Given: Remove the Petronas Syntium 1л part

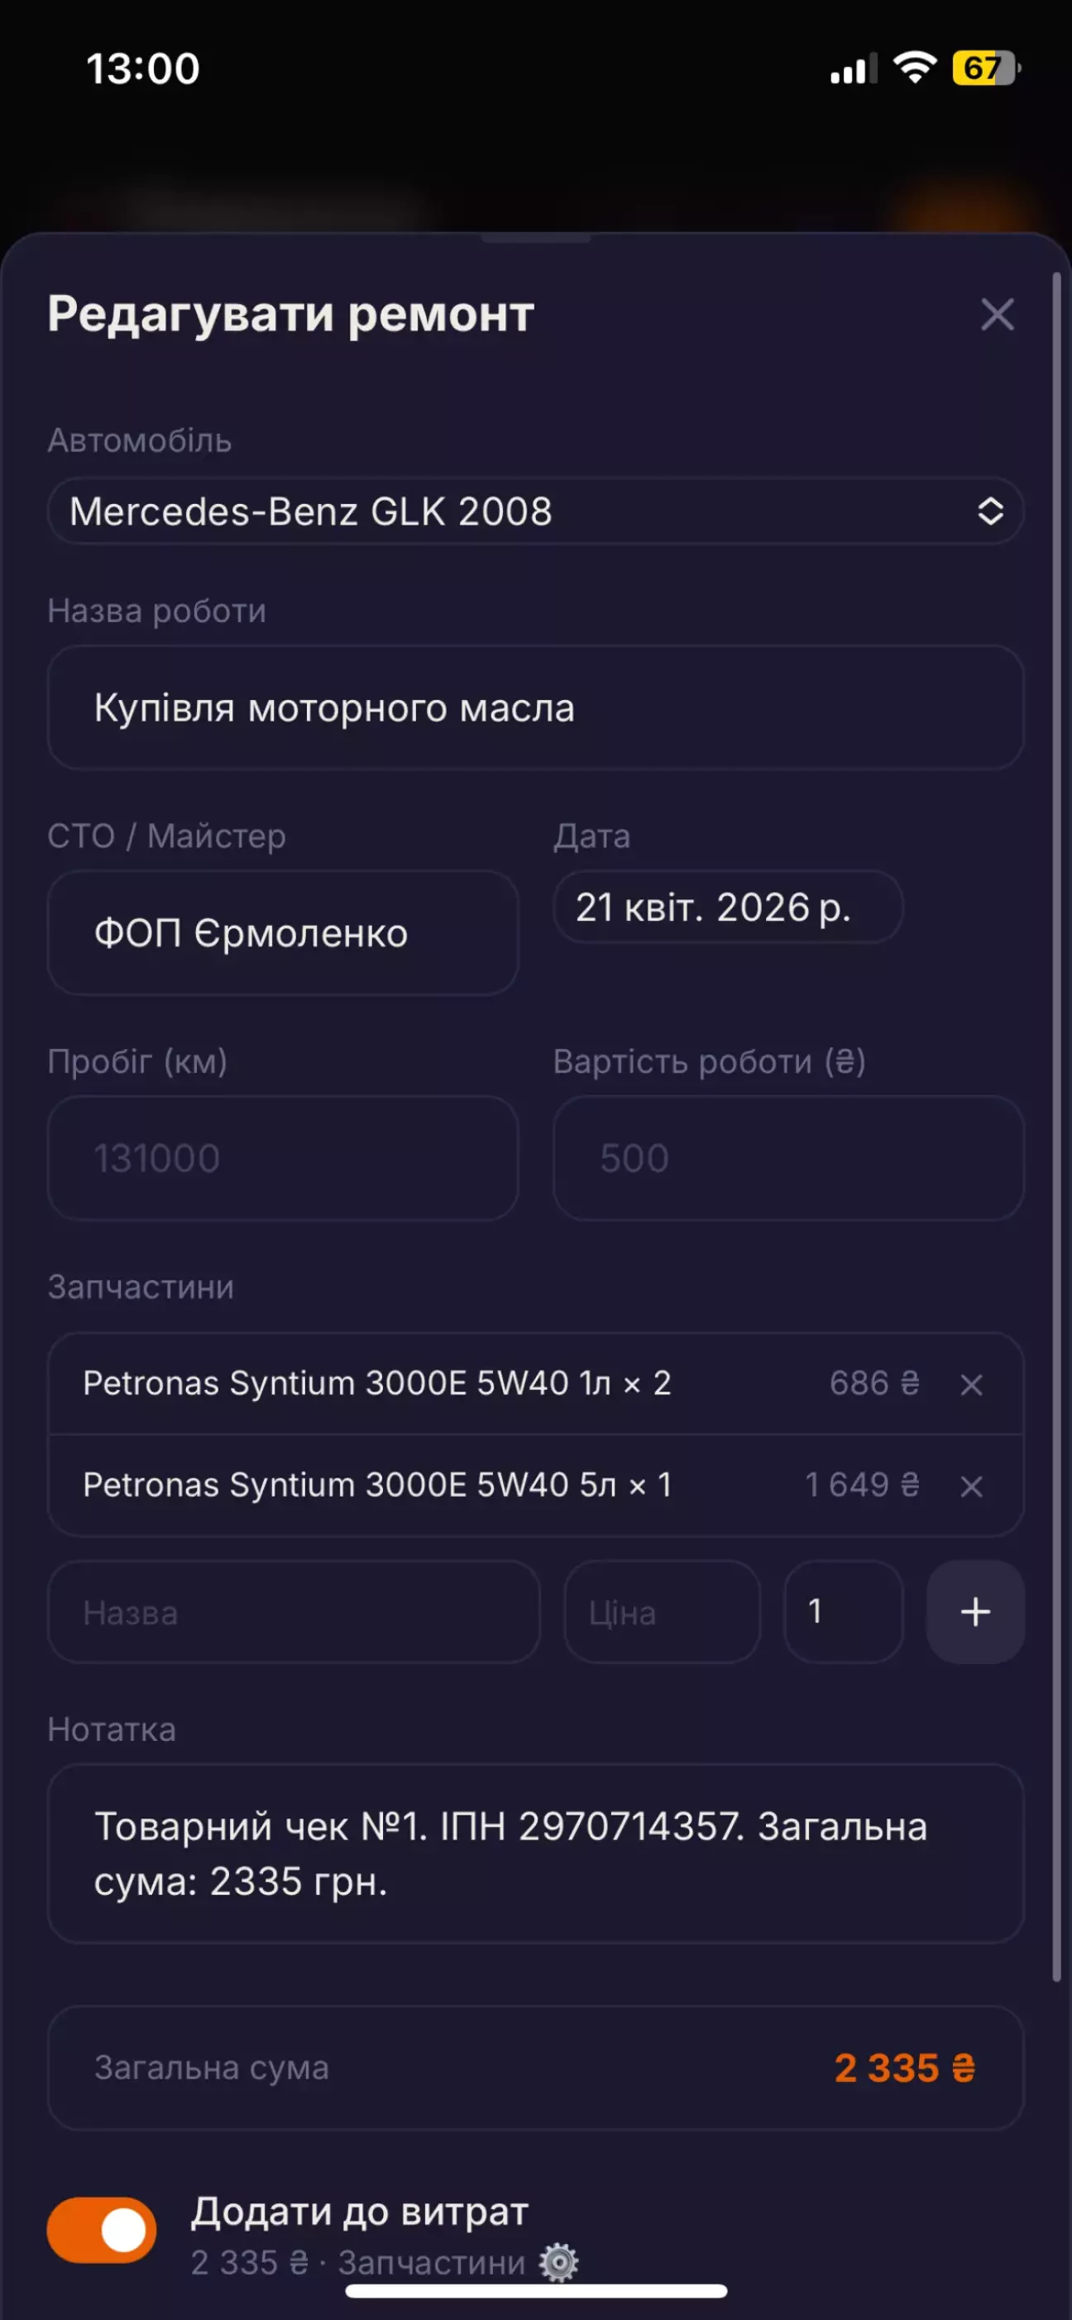Looking at the screenshot, I should 970,1384.
